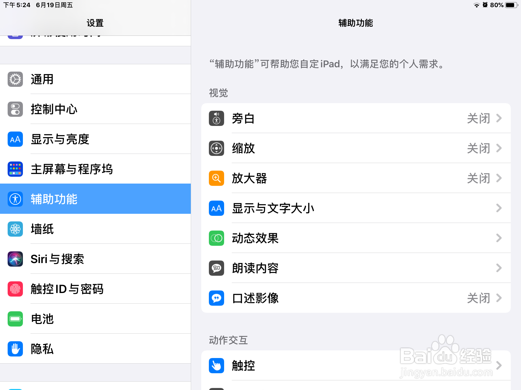The width and height of the screenshot is (521, 390).
Task: Open the Siri sidebar icon
Action: pos(15,259)
